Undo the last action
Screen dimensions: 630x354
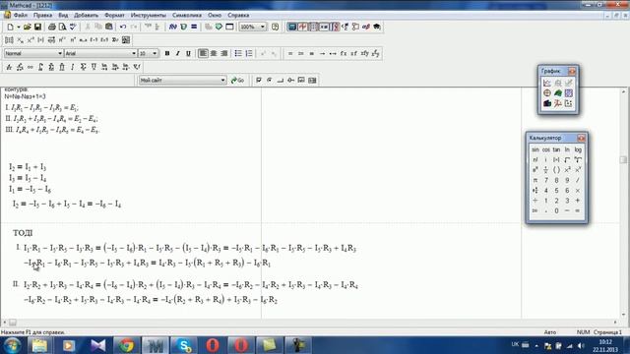(x=123, y=27)
